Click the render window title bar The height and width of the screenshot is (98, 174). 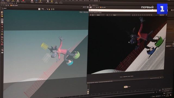click(x=123, y=10)
